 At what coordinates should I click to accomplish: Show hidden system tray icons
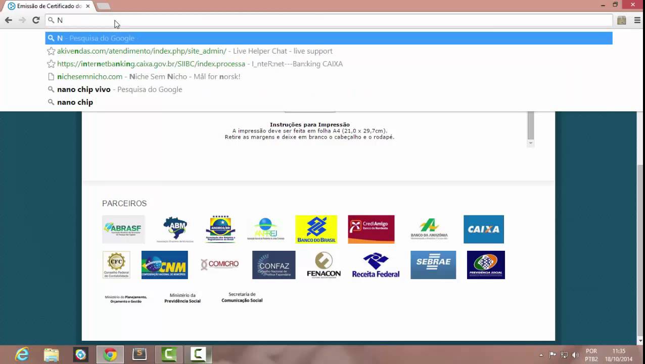pyautogui.click(x=541, y=355)
